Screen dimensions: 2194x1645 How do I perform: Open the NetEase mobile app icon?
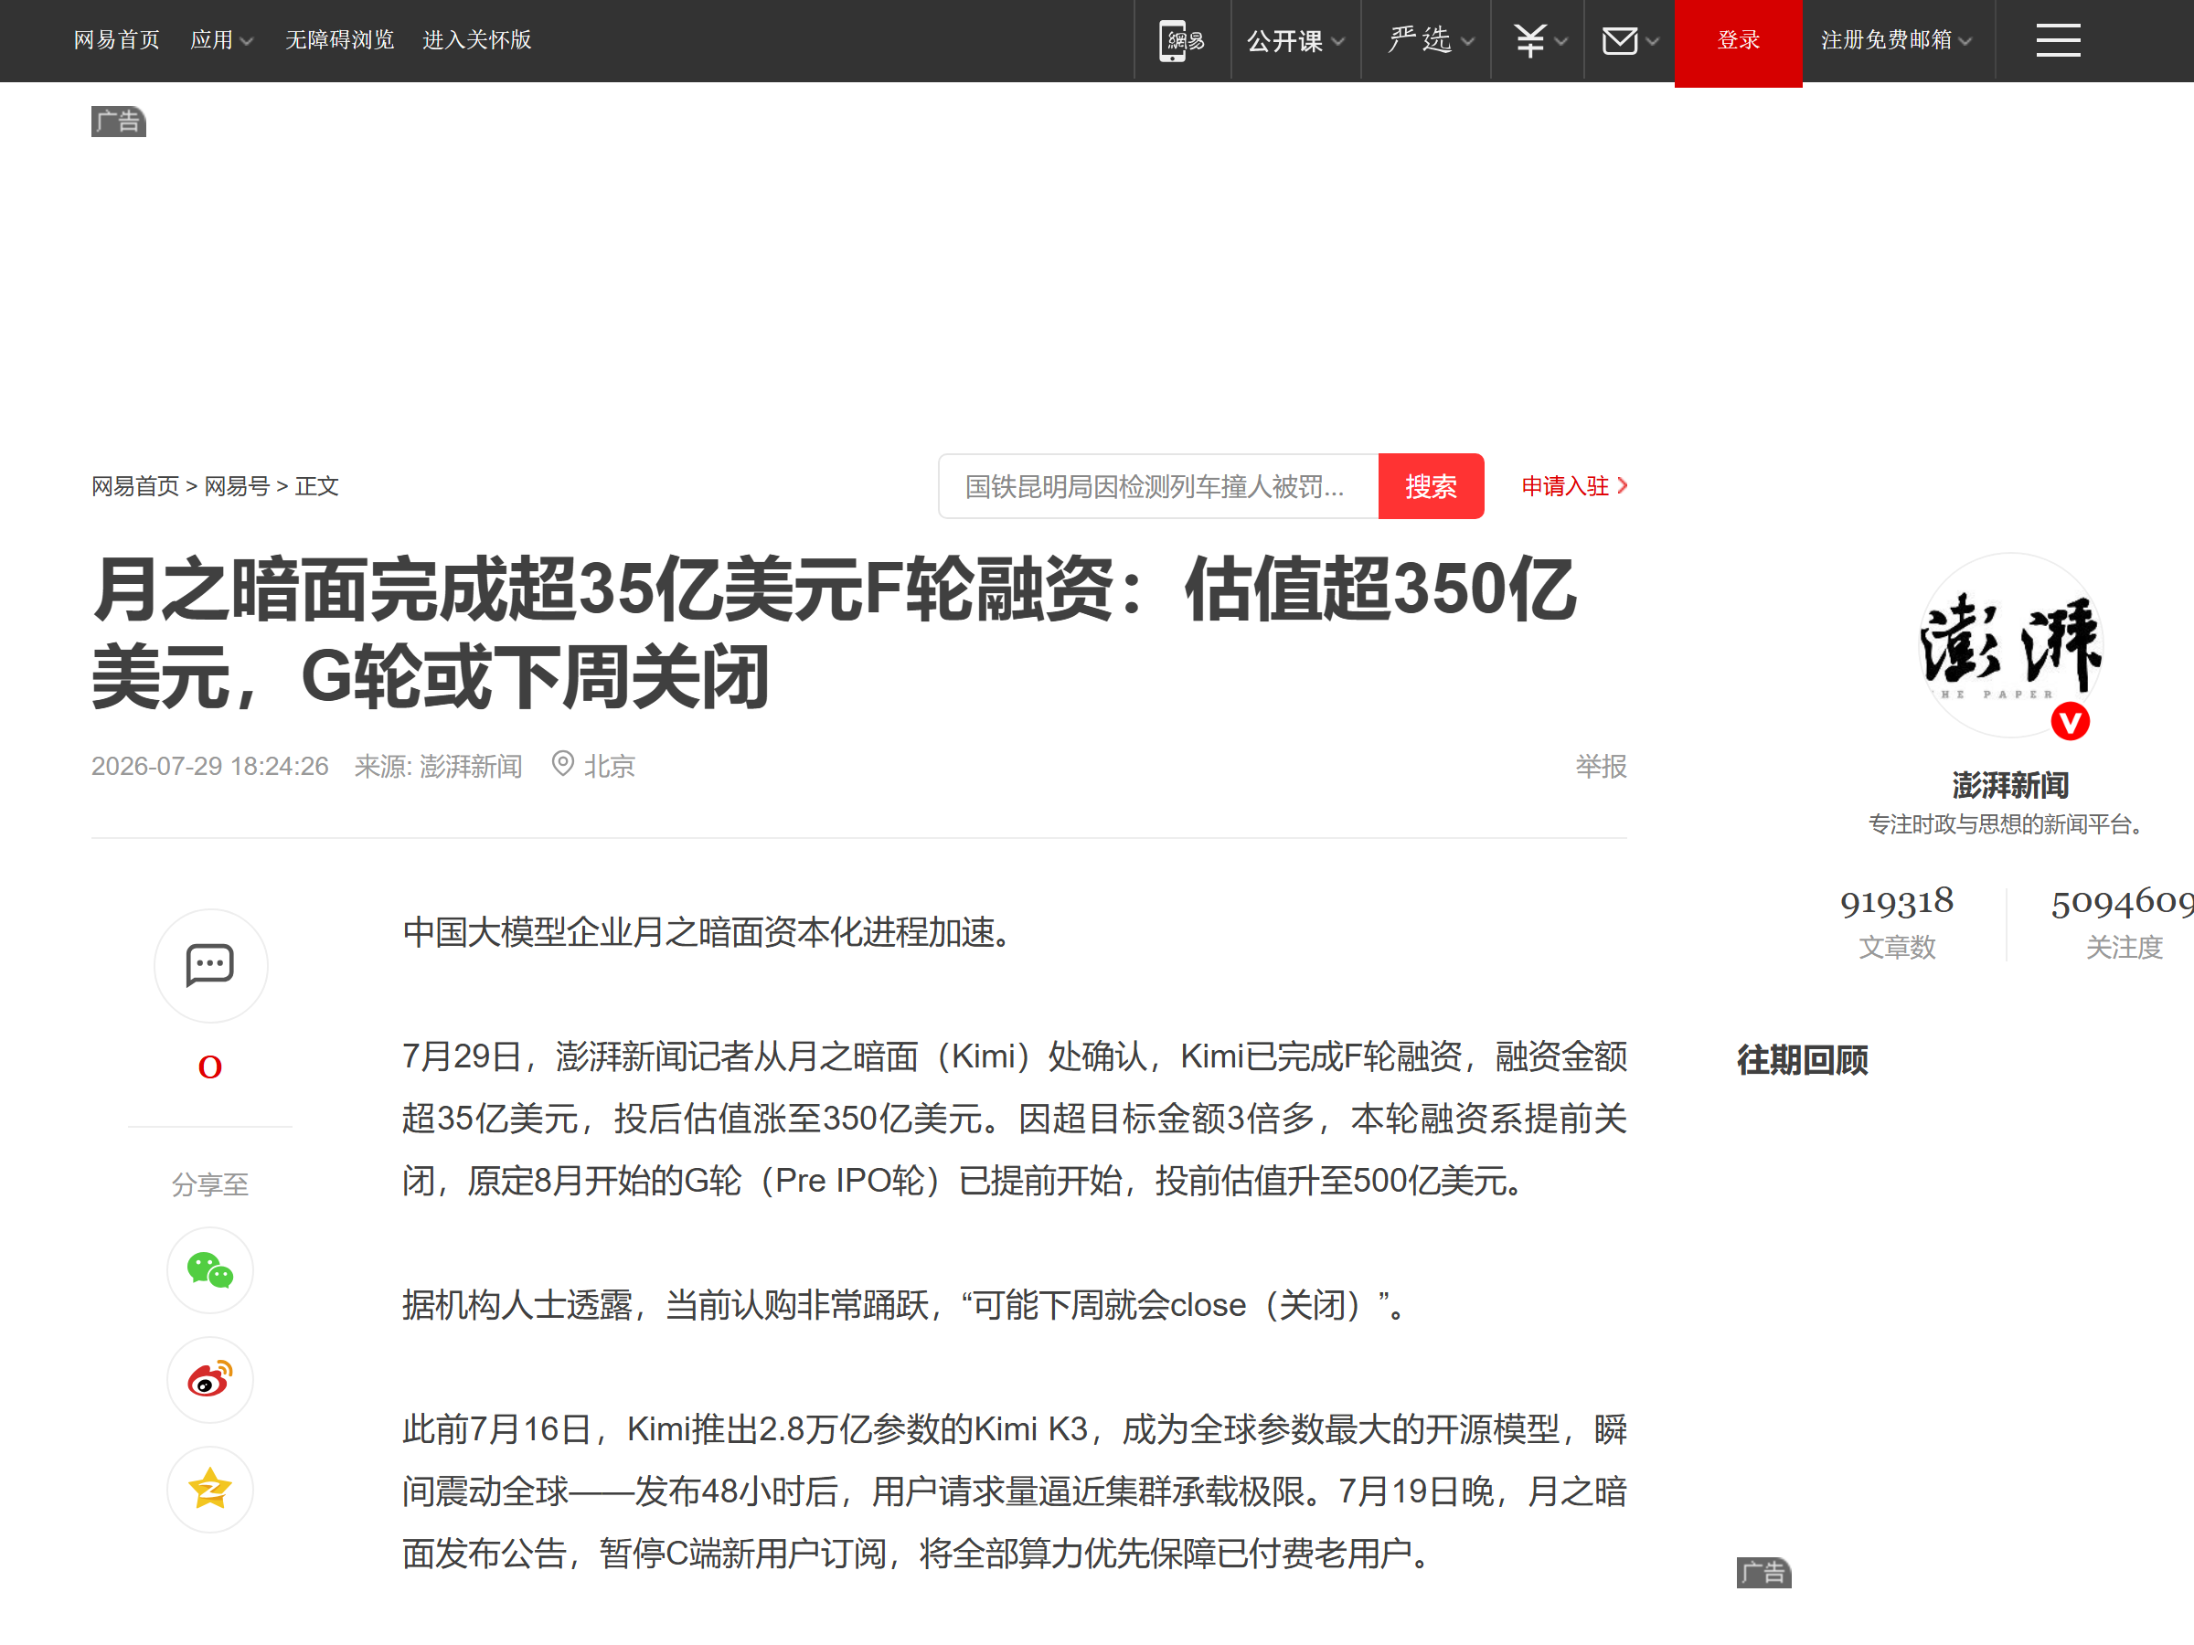click(x=1181, y=40)
